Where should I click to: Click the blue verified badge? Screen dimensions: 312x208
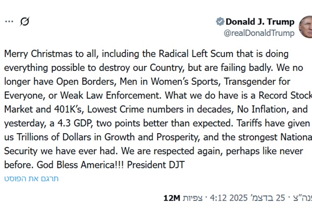pos(220,22)
